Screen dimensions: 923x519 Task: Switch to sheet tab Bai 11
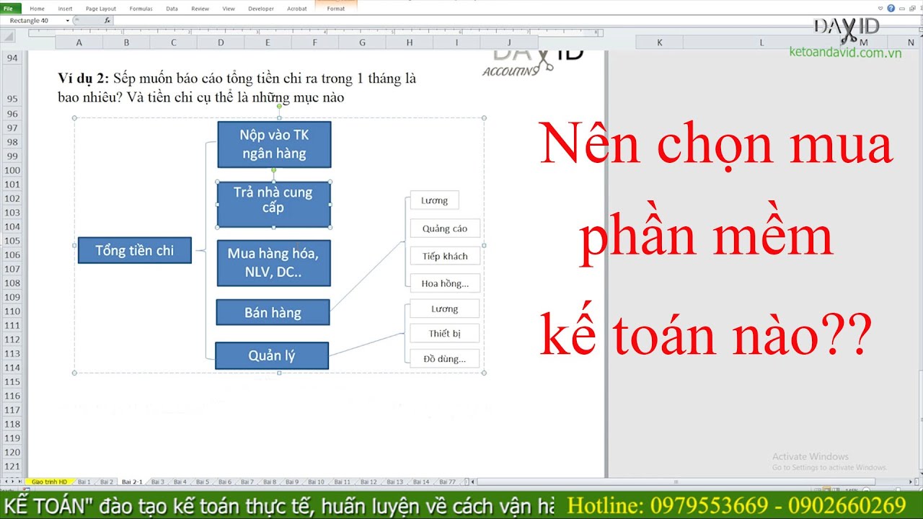pos(342,482)
